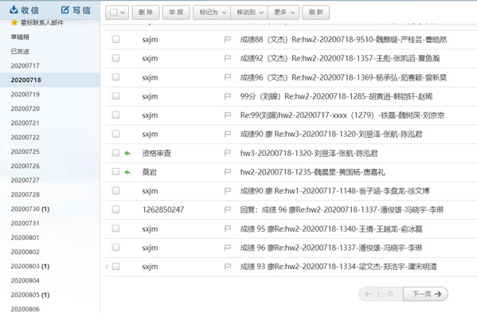Check the email 成绩 93 hw2-20200718-1334
The height and width of the screenshot is (313, 477).
point(115,266)
